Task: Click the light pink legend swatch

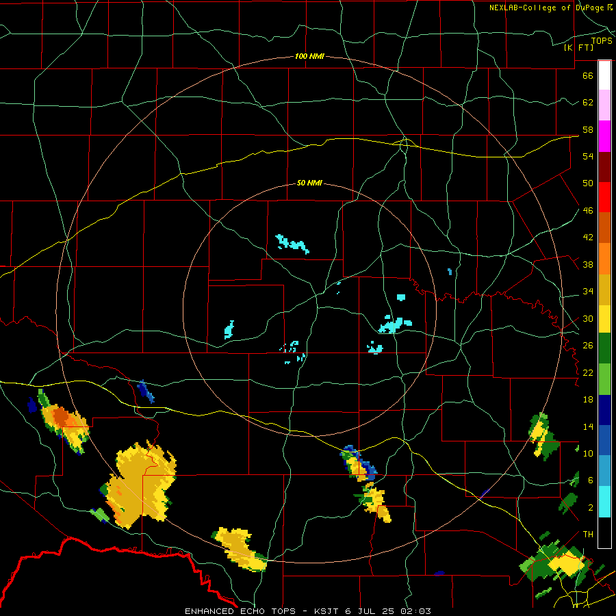Action: pyautogui.click(x=604, y=105)
